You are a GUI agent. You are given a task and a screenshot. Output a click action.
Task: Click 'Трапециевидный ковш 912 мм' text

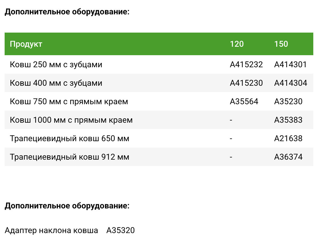pyautogui.click(x=69, y=157)
